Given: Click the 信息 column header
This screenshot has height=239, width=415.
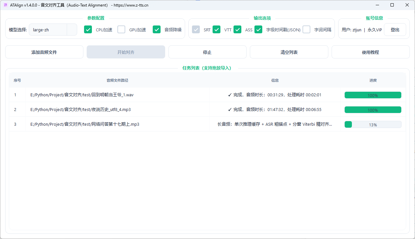Looking at the screenshot, I should (275, 80).
